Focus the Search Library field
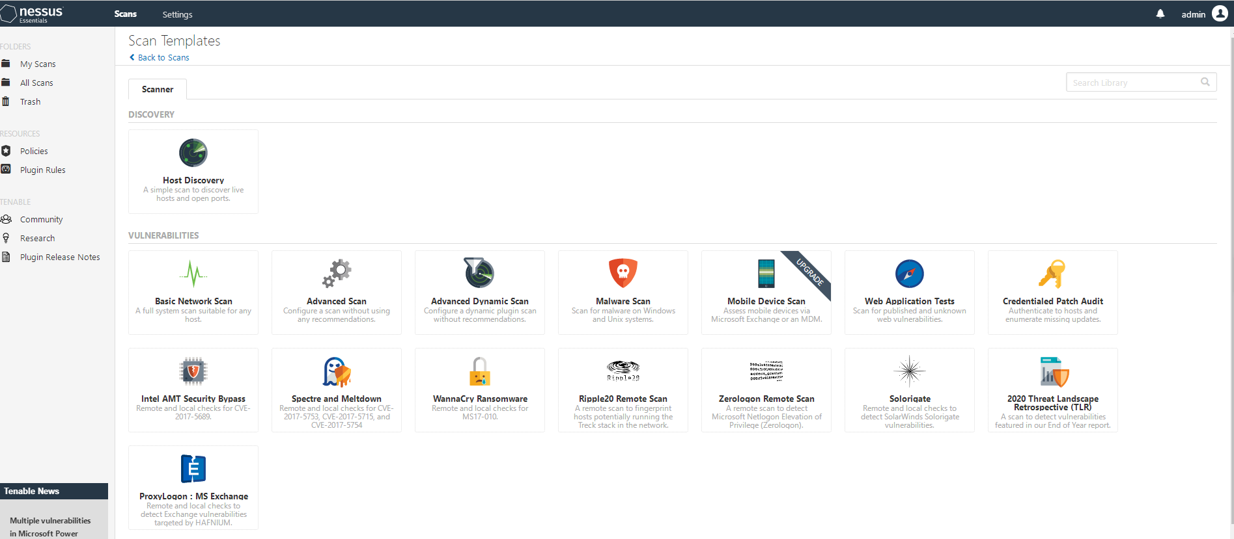 (1141, 82)
